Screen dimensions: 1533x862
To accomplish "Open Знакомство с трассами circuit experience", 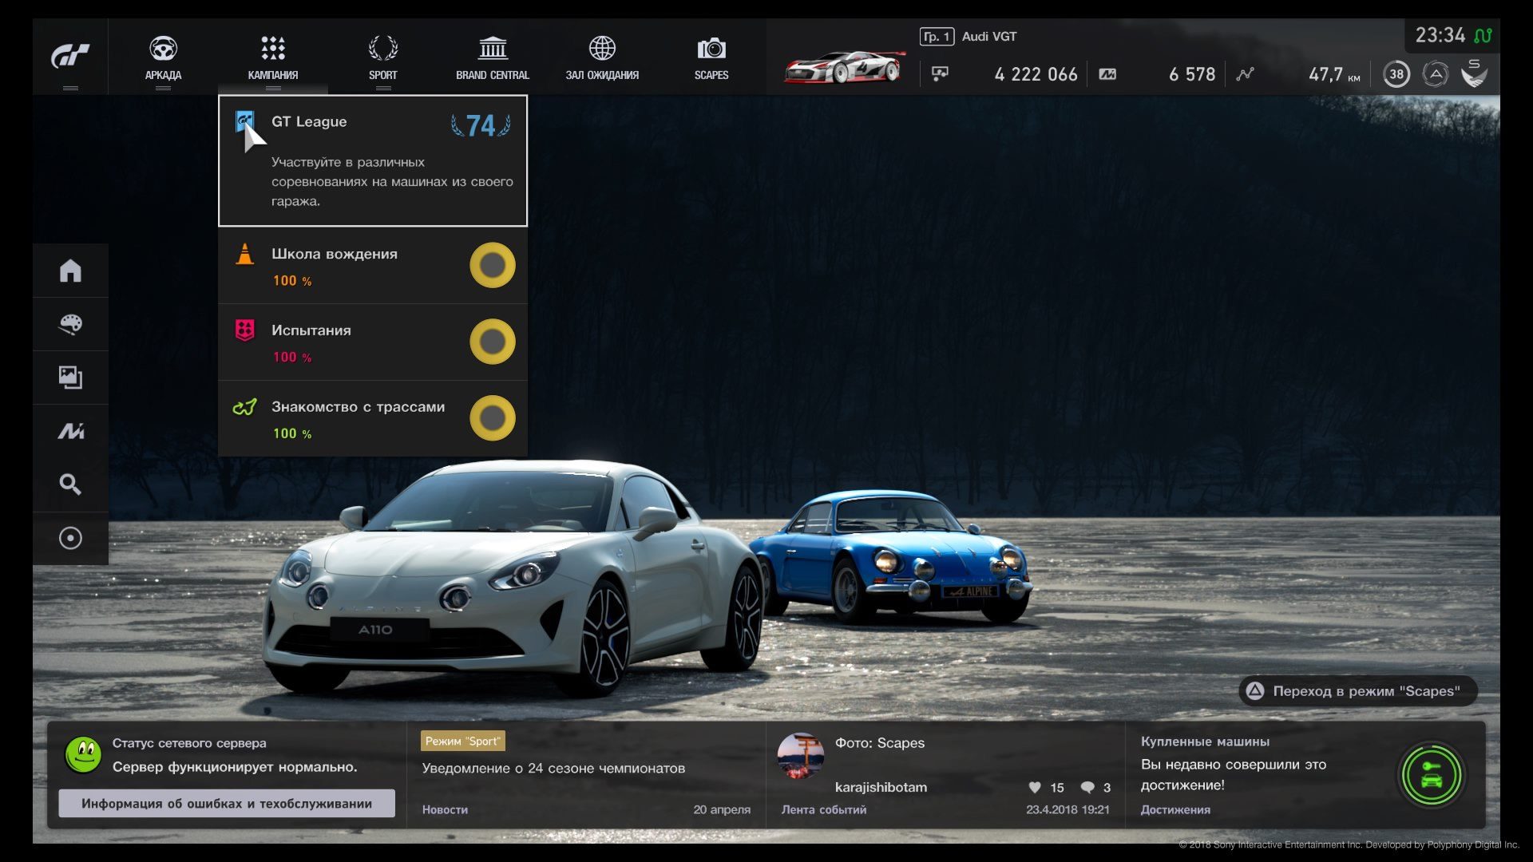I will coord(373,419).
